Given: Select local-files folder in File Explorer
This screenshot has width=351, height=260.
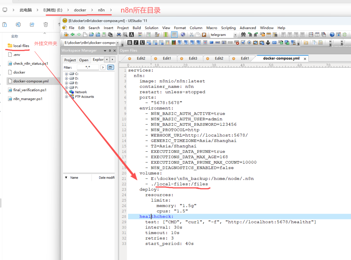Looking at the screenshot, I should [21, 46].
